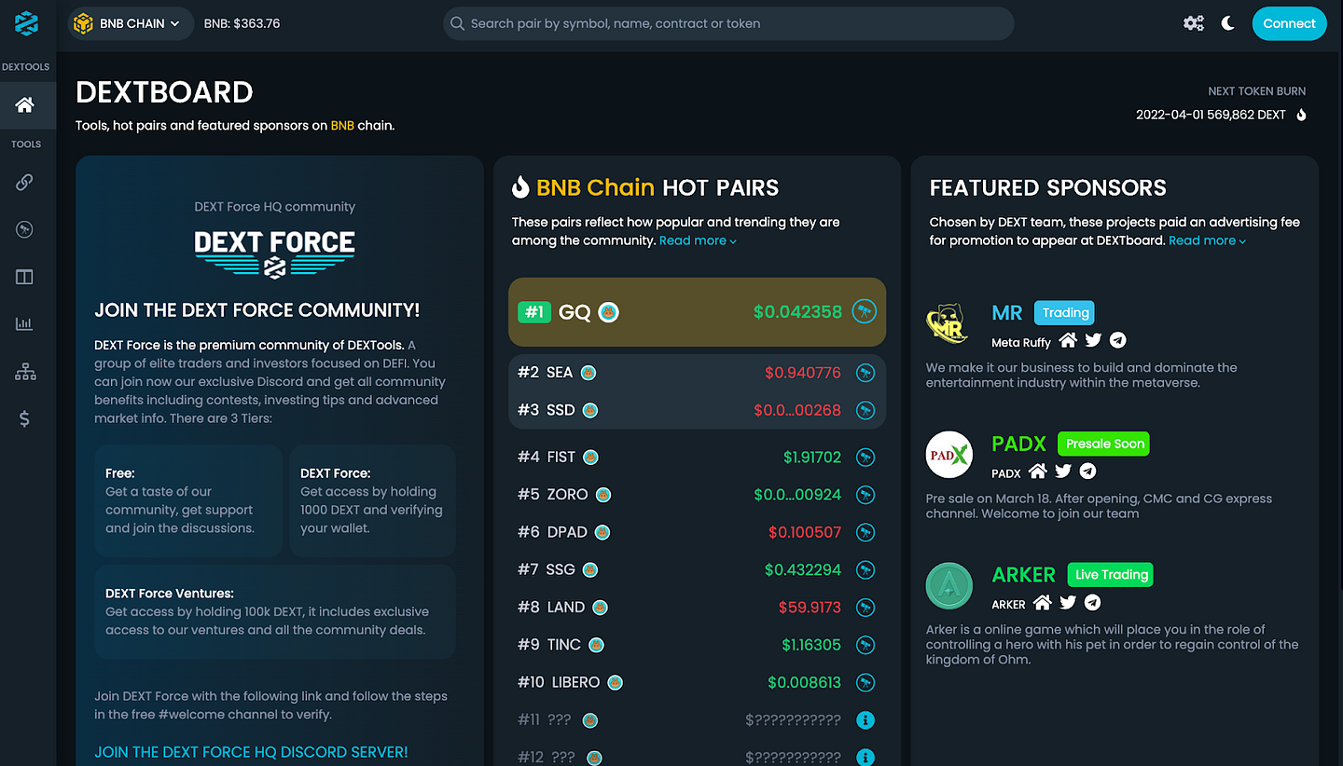Open pair explorer icon for #4 FIST

pos(865,457)
